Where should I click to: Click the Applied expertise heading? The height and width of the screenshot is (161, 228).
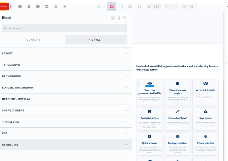(149, 118)
